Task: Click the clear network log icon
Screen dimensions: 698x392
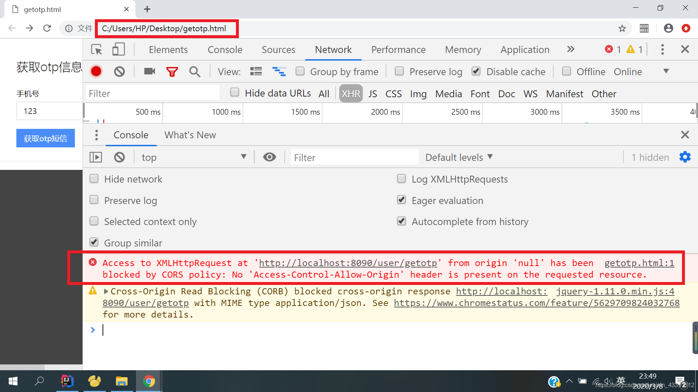Action: [x=119, y=72]
